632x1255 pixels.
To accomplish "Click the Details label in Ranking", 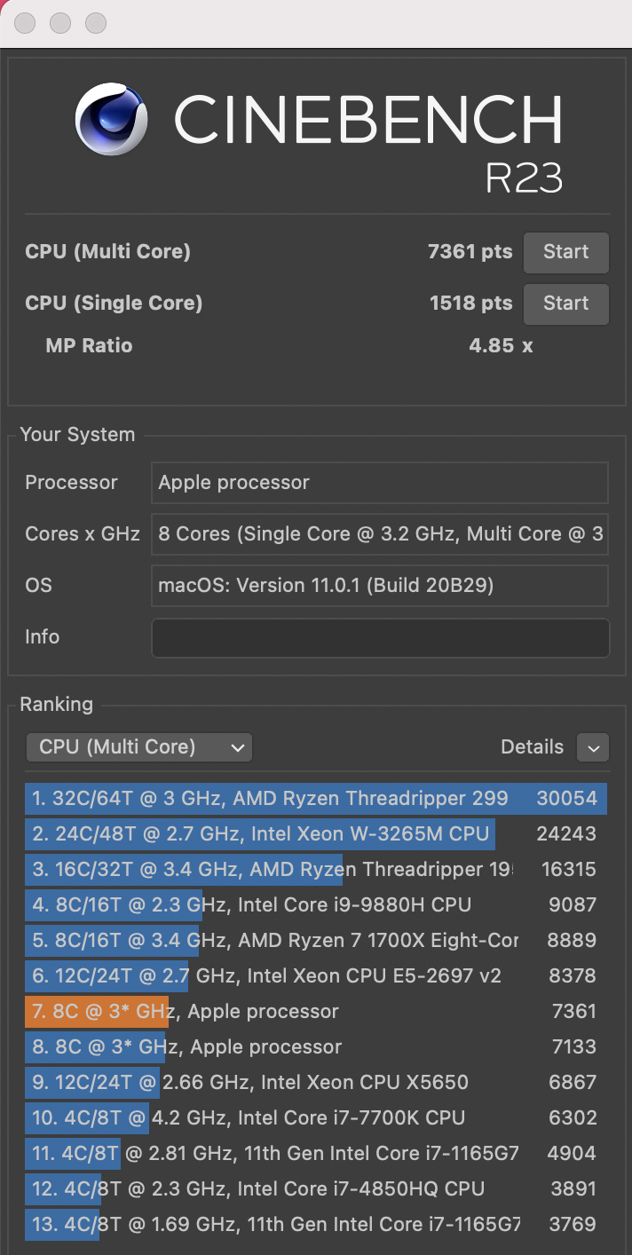I will (x=532, y=747).
